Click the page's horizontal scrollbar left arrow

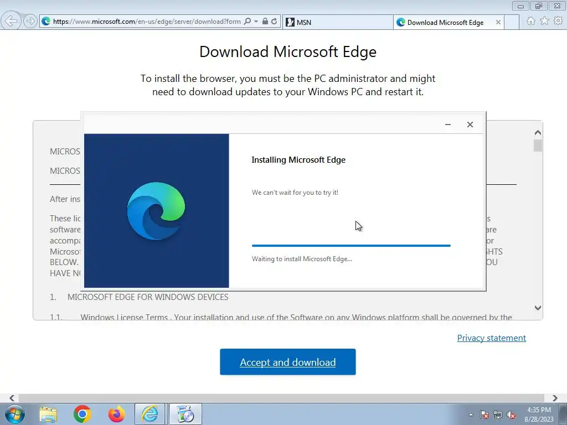(x=12, y=398)
